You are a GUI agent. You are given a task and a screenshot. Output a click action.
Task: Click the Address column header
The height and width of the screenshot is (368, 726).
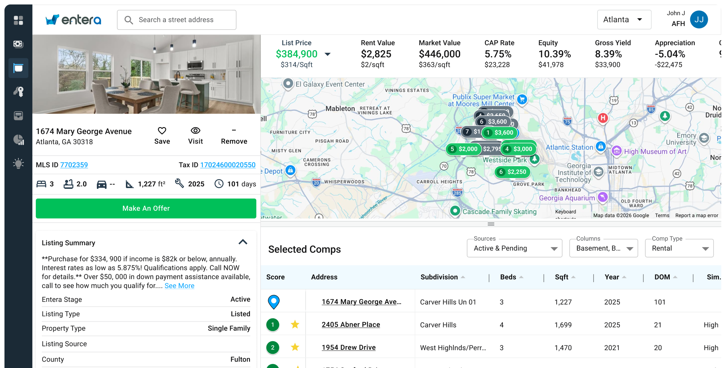click(x=324, y=277)
